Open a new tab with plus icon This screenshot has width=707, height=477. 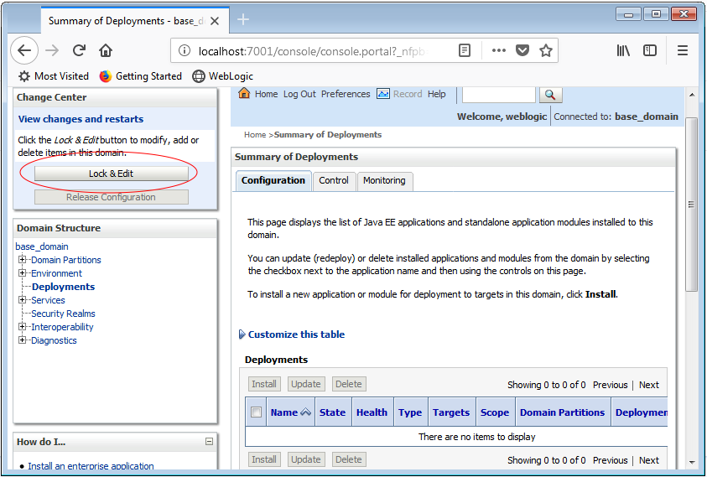243,19
